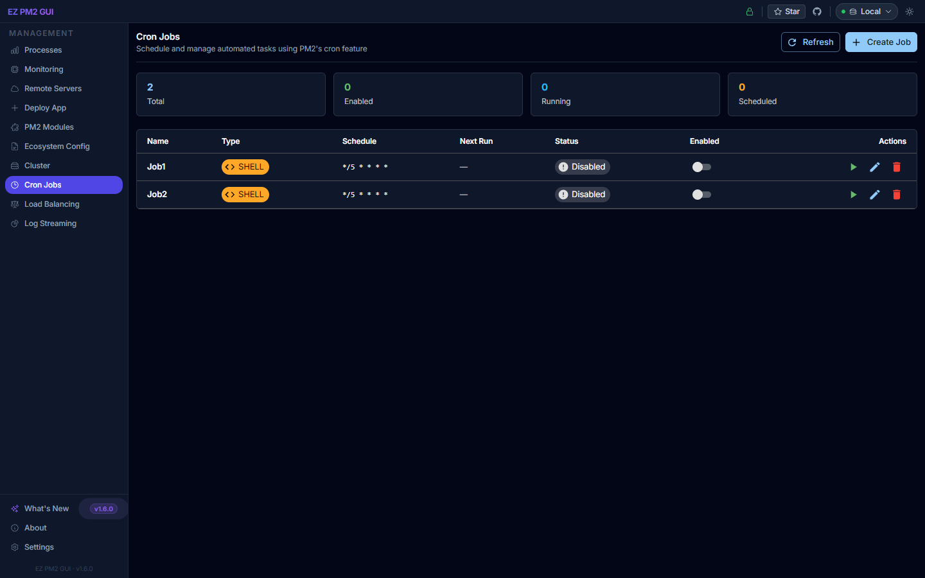Enable the Job2 toggle switch

(x=701, y=195)
